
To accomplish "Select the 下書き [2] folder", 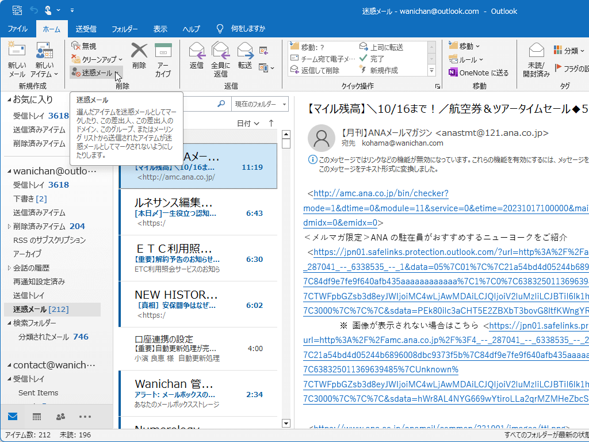I will click(30, 199).
